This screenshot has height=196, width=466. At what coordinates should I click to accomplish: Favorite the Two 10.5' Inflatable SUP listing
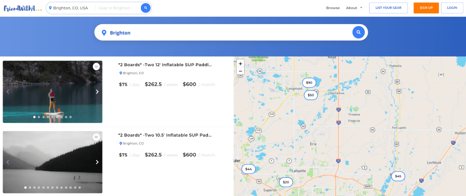[96, 137]
